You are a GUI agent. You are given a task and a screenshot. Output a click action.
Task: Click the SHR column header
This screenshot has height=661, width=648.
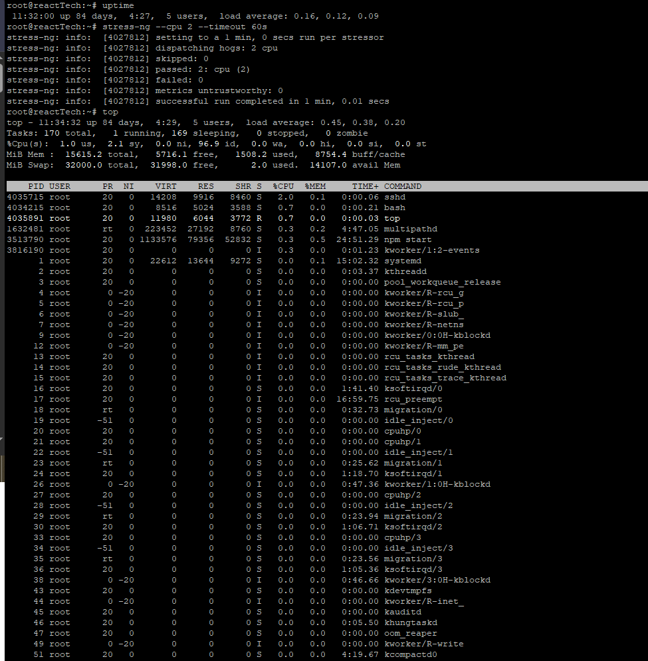click(x=243, y=186)
